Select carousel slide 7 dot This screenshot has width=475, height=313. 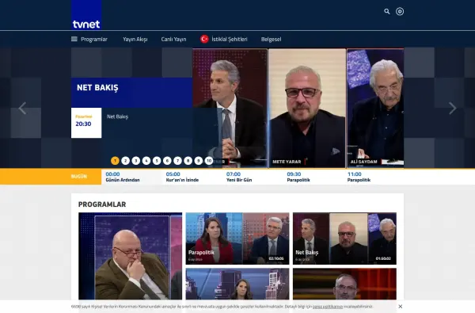click(177, 161)
